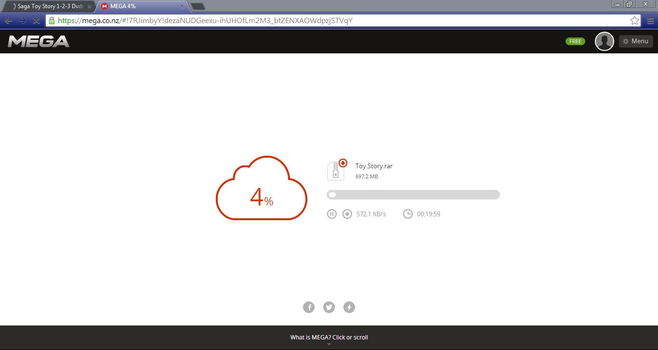Click the browser forward arrow
Viewport: 658px width, 350px height.
coord(22,21)
